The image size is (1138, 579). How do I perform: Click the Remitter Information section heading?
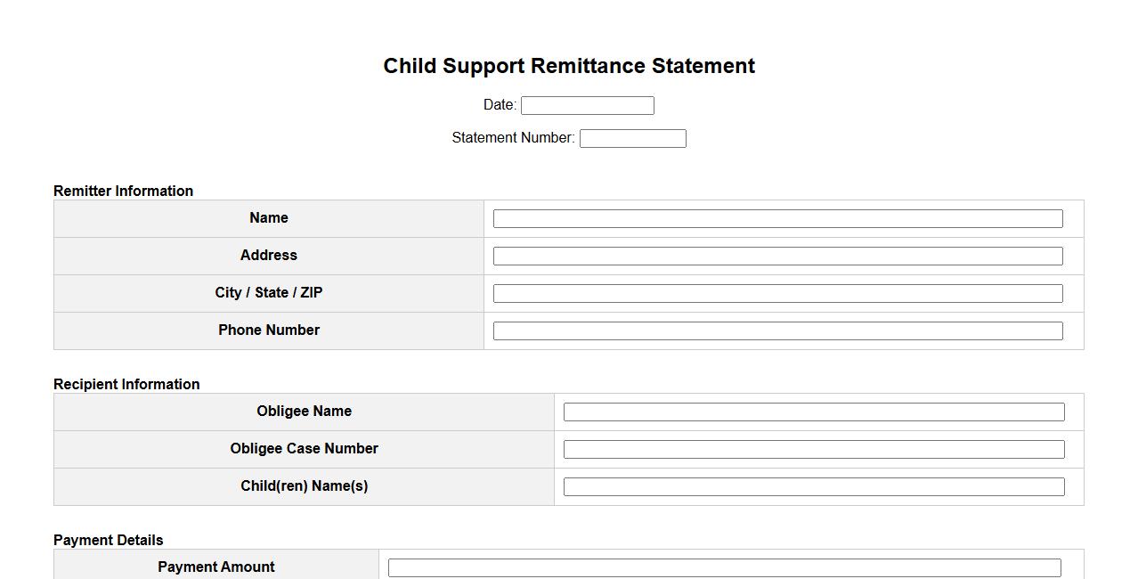(x=123, y=191)
